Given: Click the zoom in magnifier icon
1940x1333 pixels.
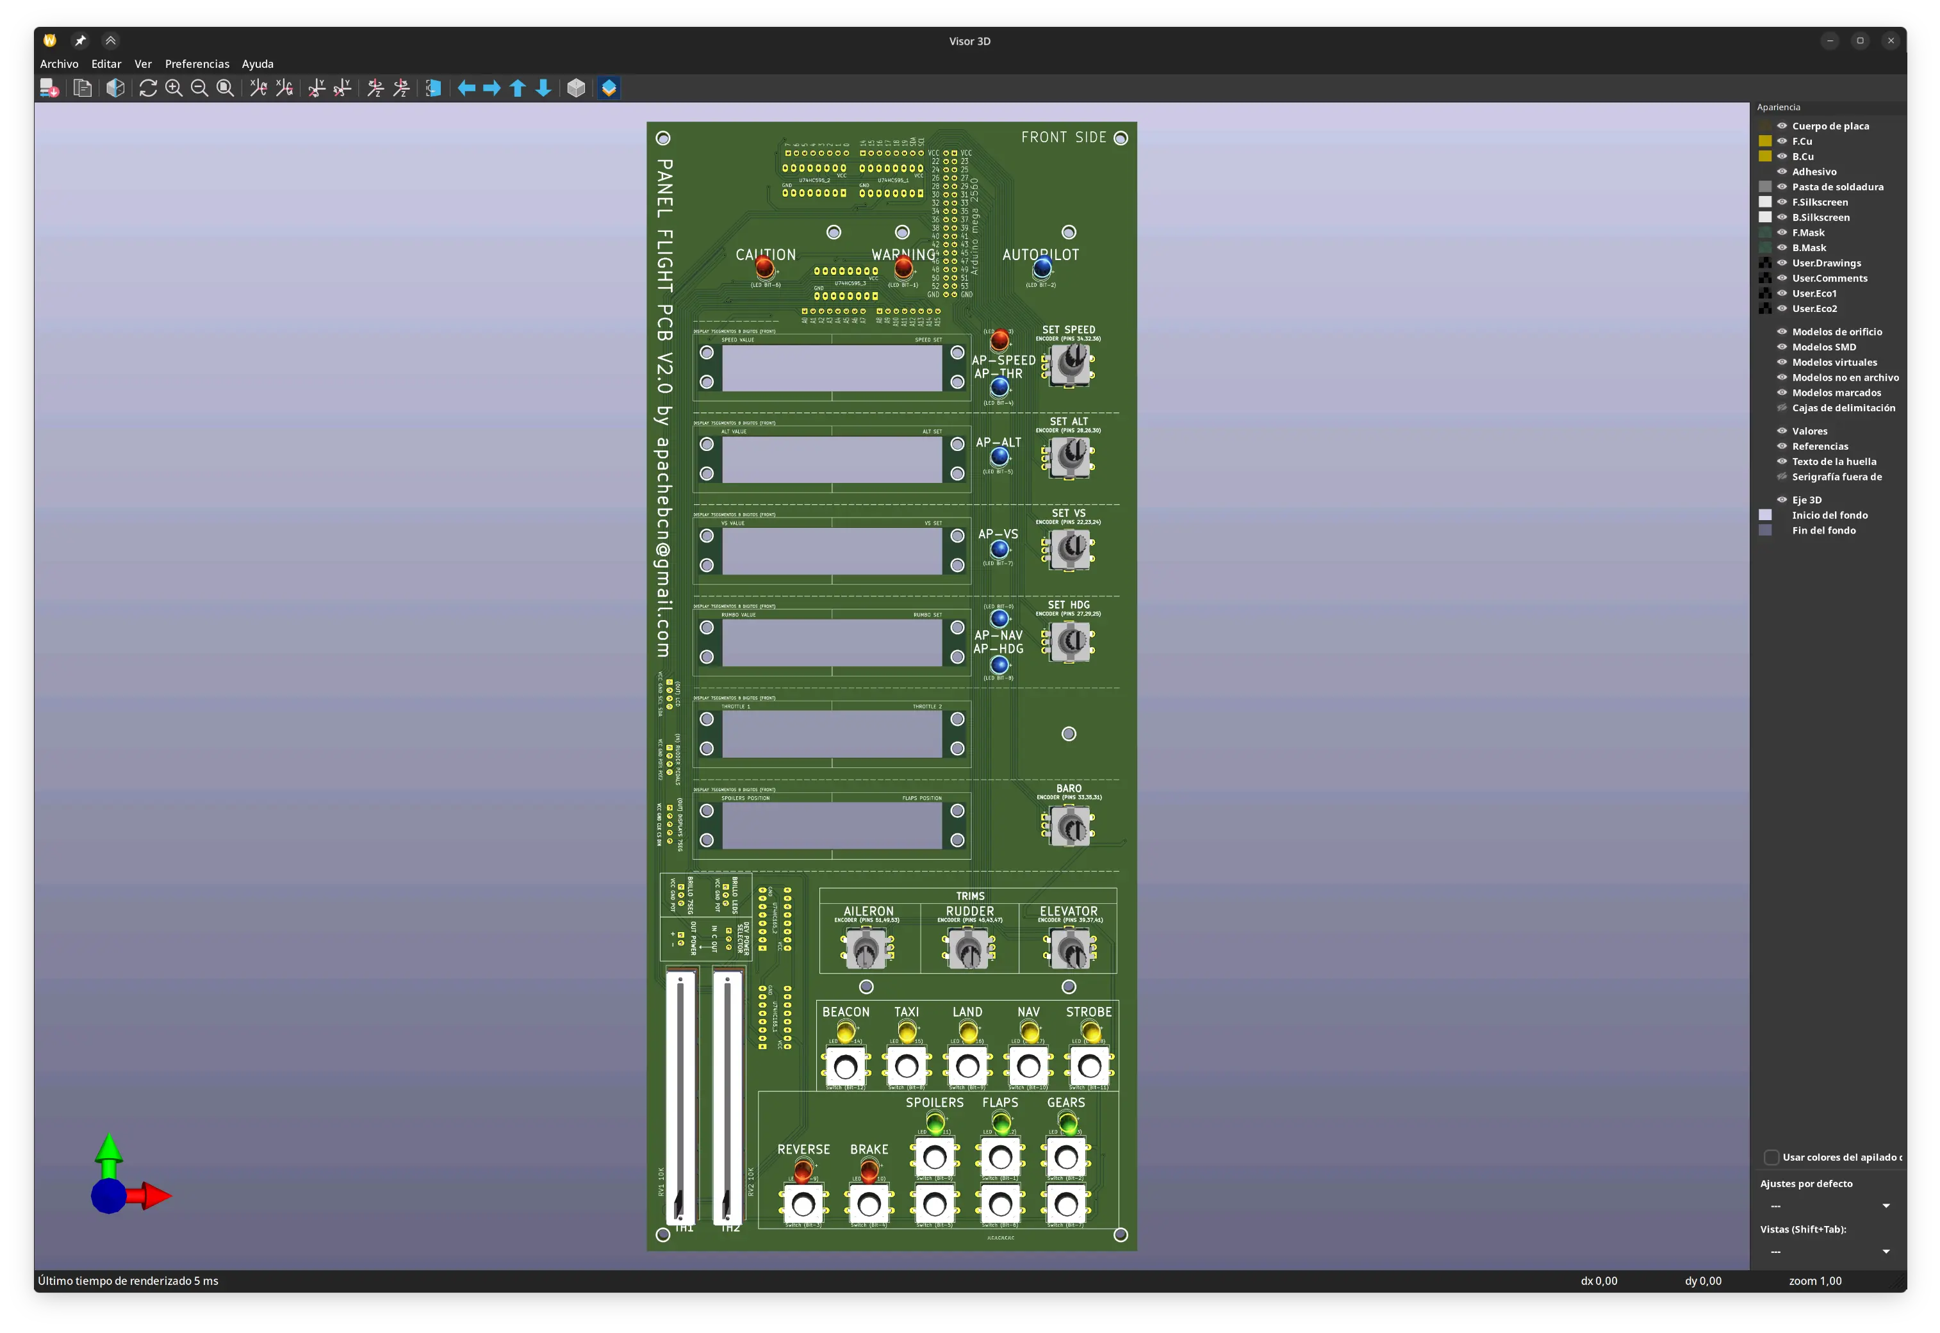Looking at the screenshot, I should pyautogui.click(x=174, y=88).
